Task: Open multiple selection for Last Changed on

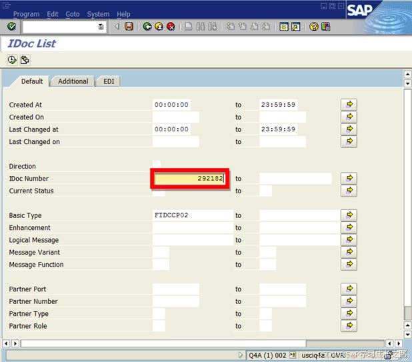Action: click(x=349, y=141)
